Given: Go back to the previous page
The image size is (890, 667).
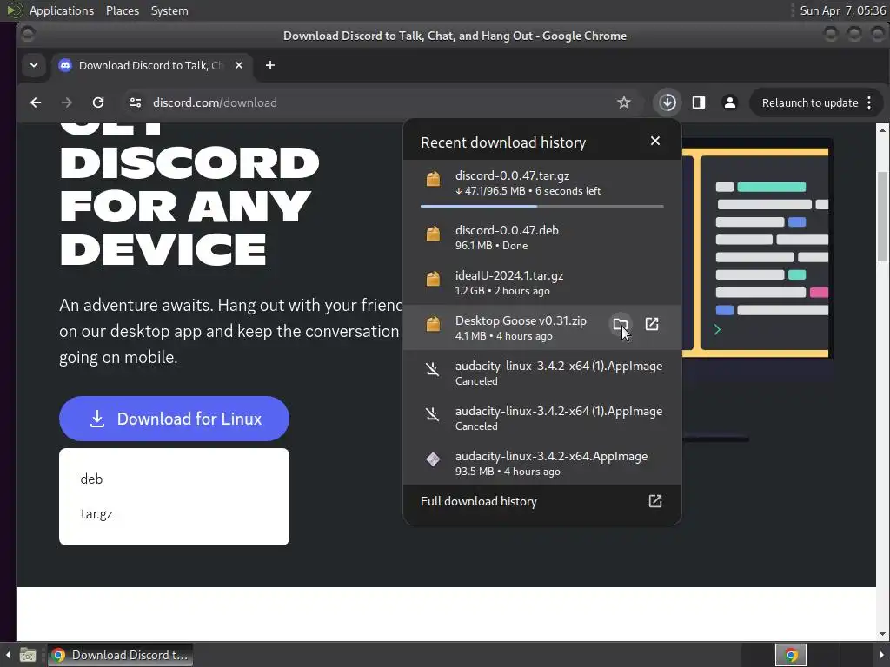Looking at the screenshot, I should [x=36, y=102].
